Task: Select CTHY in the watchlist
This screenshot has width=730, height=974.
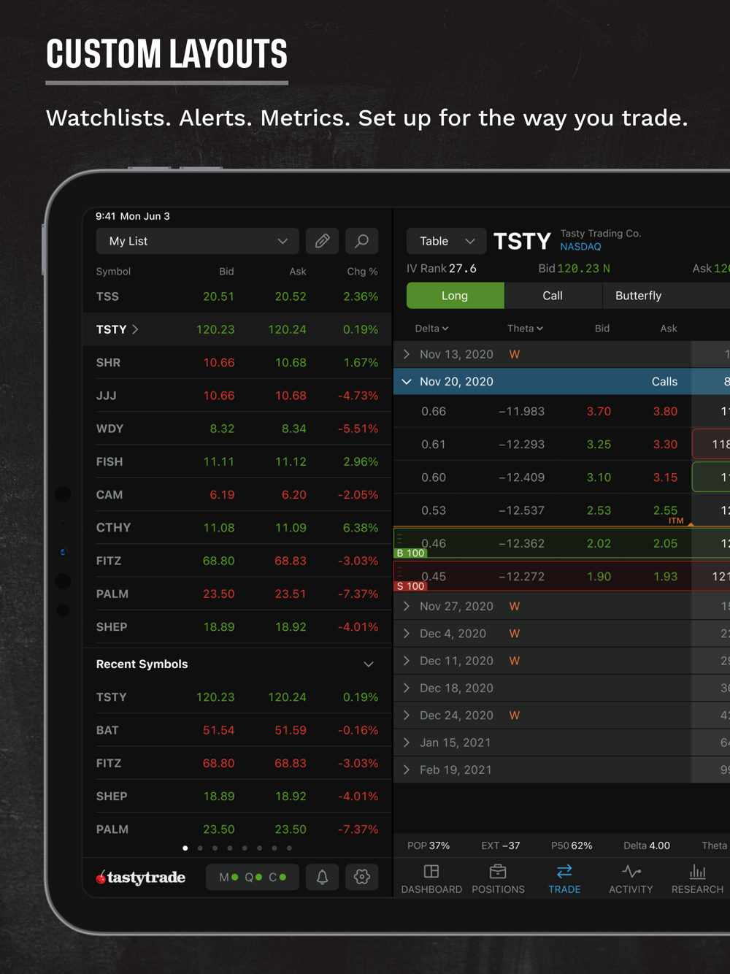Action: coord(237,527)
